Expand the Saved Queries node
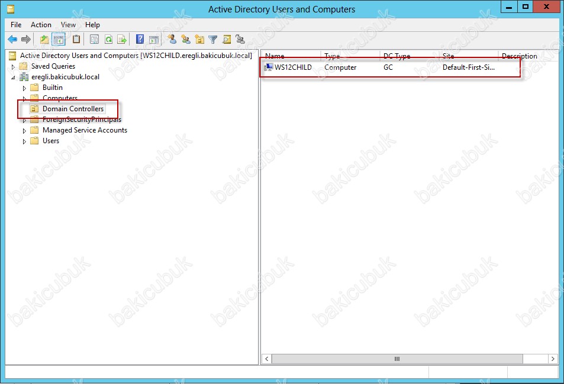 13,66
